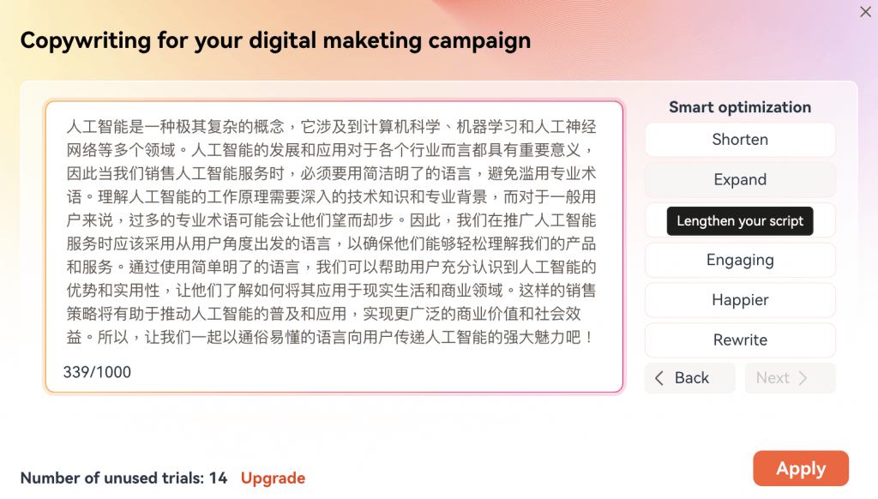The height and width of the screenshot is (499, 878).
Task: Pick the Engaging tone option
Action: pos(740,260)
